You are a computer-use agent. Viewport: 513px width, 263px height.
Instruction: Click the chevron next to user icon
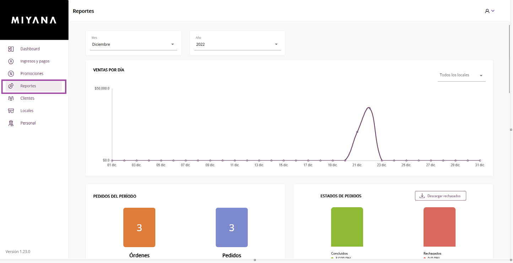493,11
